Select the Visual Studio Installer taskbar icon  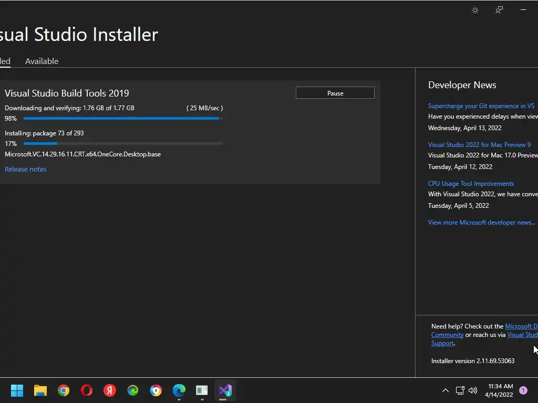225,390
